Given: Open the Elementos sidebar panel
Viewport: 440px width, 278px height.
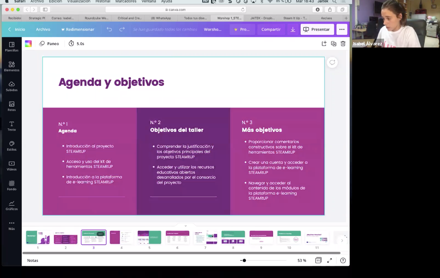Looking at the screenshot, I should [x=12, y=66].
